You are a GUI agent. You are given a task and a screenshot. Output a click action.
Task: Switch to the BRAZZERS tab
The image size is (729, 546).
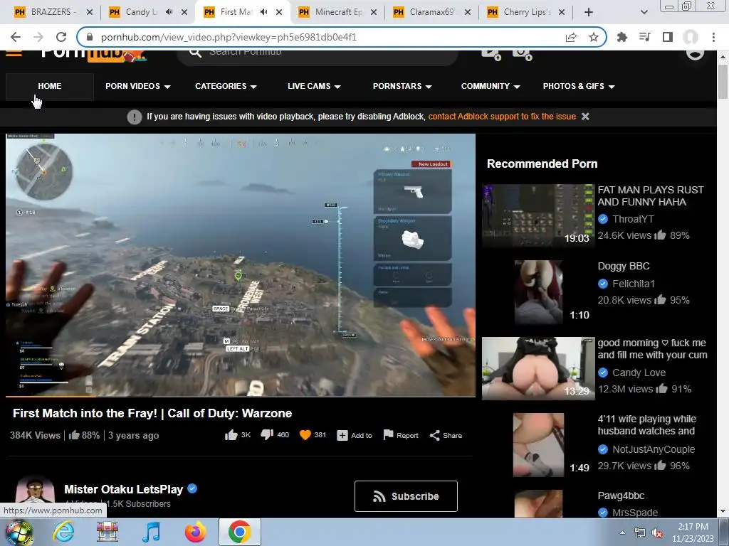(x=52, y=12)
